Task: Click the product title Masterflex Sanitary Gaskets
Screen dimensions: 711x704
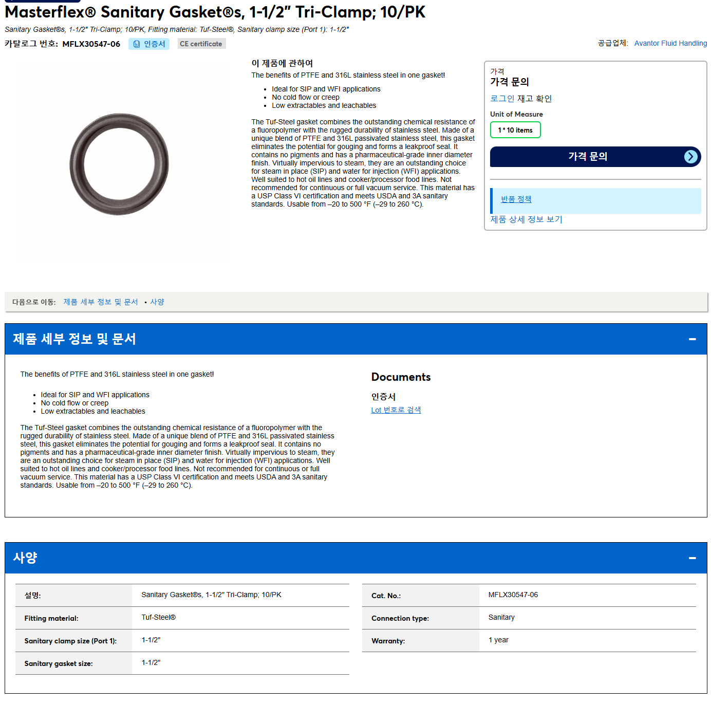Action: point(215,12)
